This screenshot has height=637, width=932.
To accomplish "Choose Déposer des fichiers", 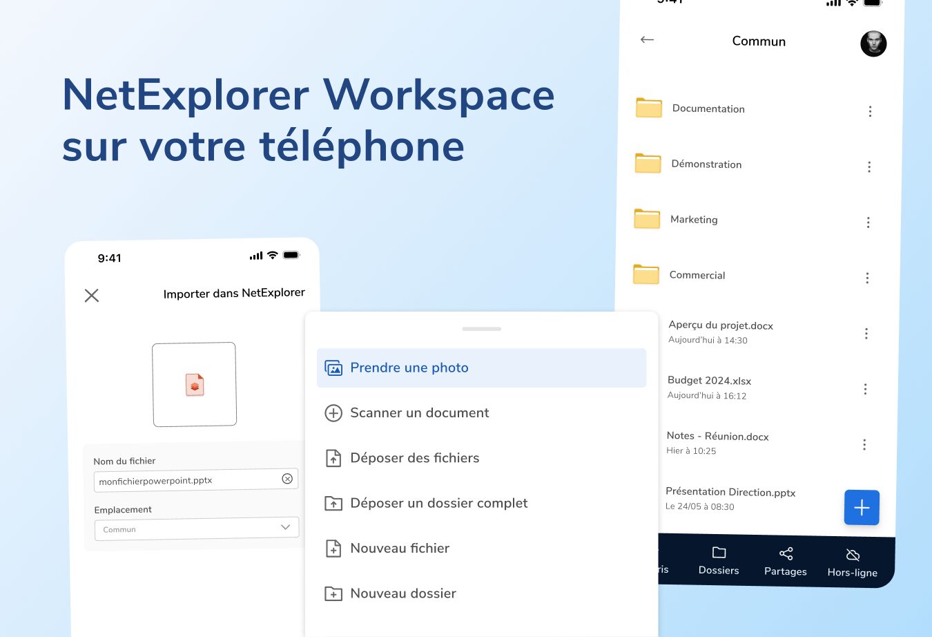I will click(x=482, y=458).
